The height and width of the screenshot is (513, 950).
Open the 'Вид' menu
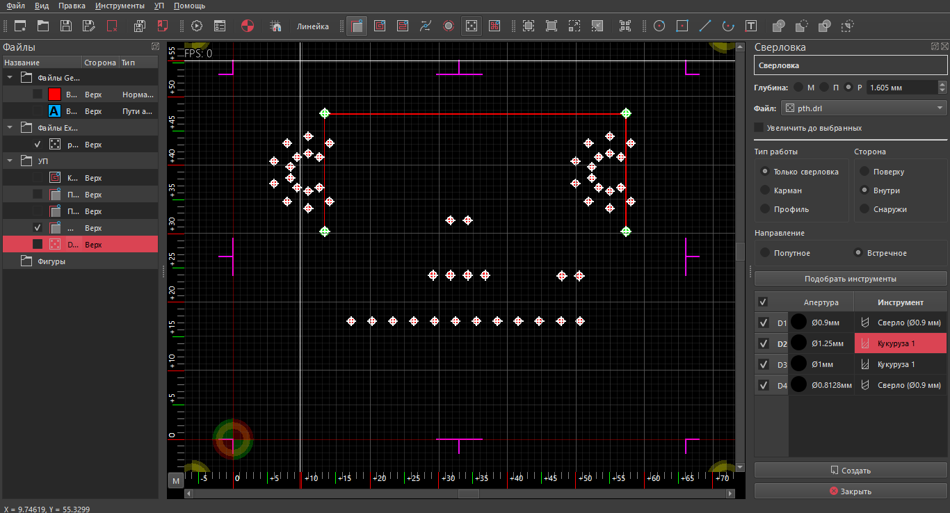42,6
